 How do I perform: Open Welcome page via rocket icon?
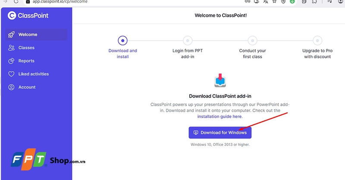pyautogui.click(x=11, y=35)
